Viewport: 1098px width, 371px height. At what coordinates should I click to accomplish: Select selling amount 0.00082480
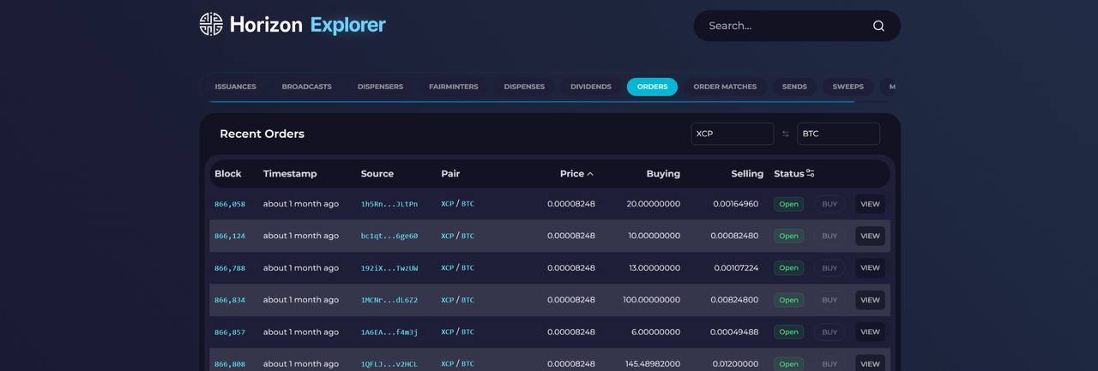[734, 236]
